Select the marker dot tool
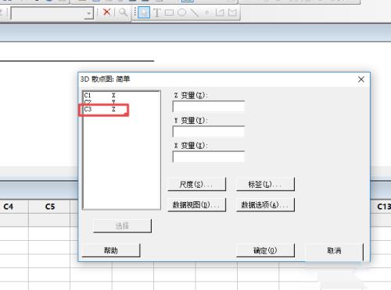Viewport: 391px width, 290px height. coord(207,12)
